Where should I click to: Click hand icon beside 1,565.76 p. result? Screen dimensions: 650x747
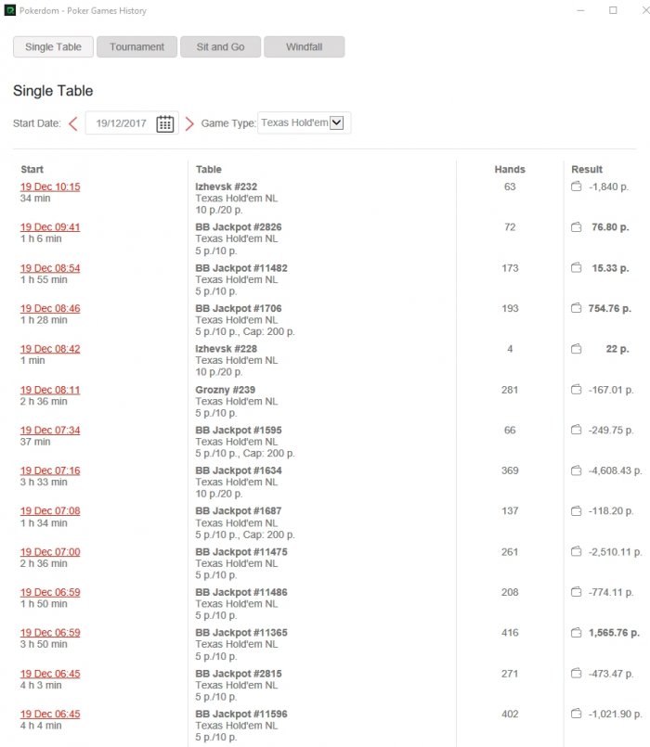[x=576, y=633]
